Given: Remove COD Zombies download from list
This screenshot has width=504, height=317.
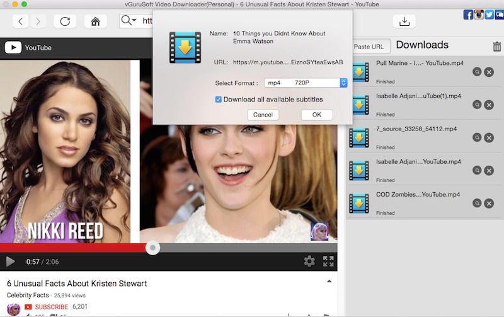Looking at the screenshot, I should click(x=489, y=203).
